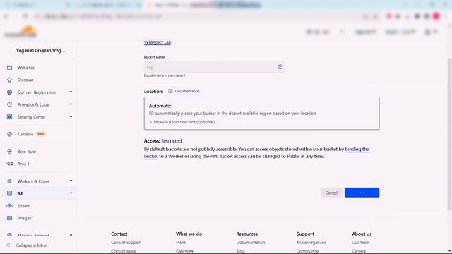Focus the Bucket name input field
The image size is (452, 254).
(215, 67)
